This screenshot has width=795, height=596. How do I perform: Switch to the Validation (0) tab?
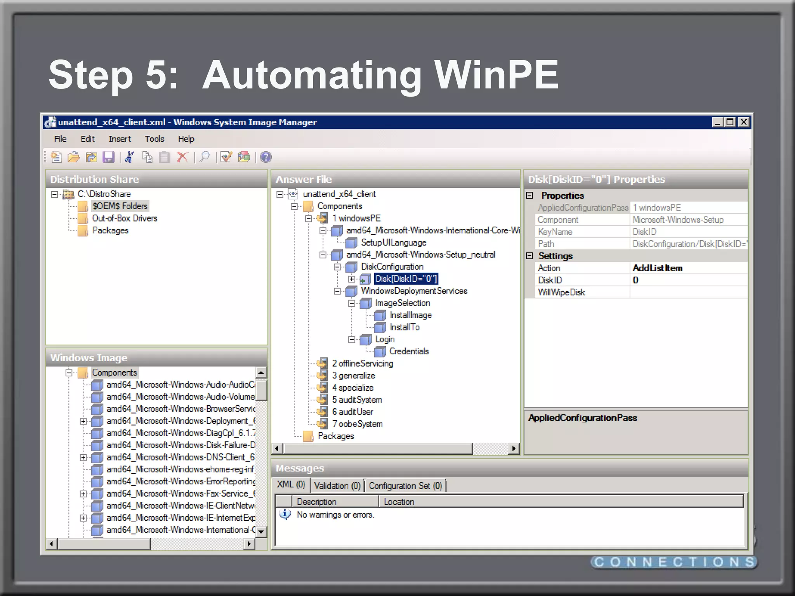[337, 485]
